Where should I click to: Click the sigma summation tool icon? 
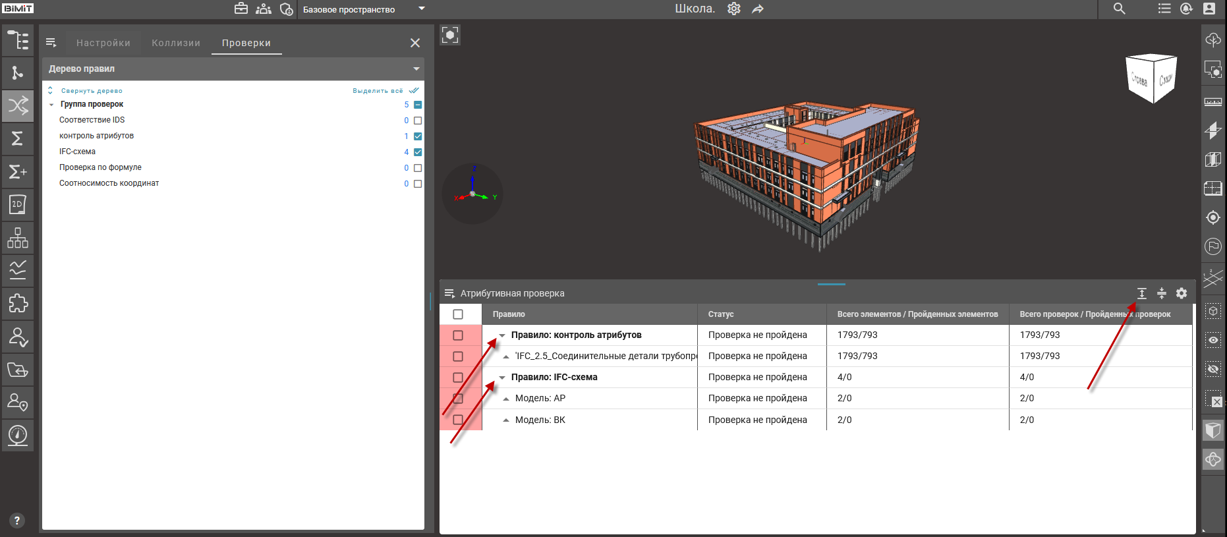[18, 138]
